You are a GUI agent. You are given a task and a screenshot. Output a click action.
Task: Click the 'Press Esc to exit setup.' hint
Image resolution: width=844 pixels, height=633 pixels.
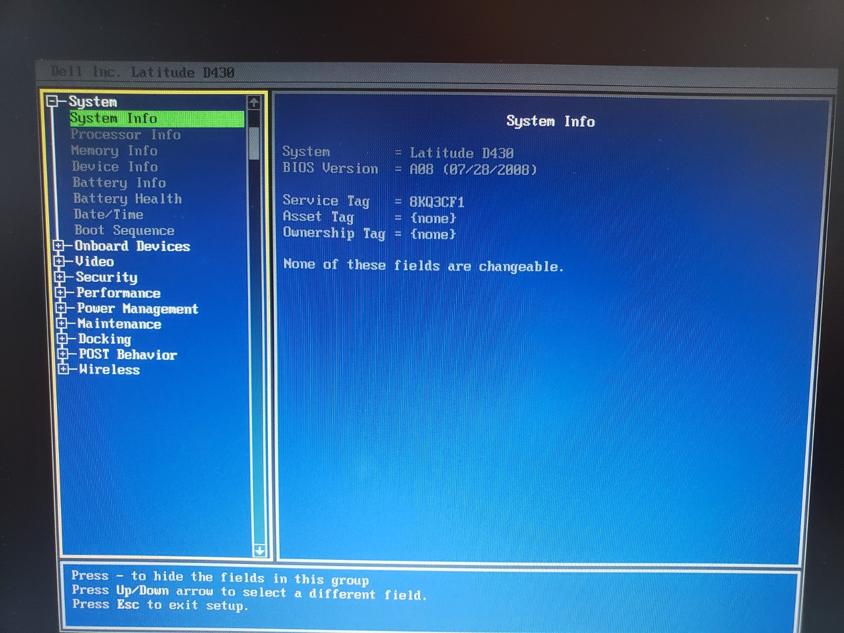160,605
